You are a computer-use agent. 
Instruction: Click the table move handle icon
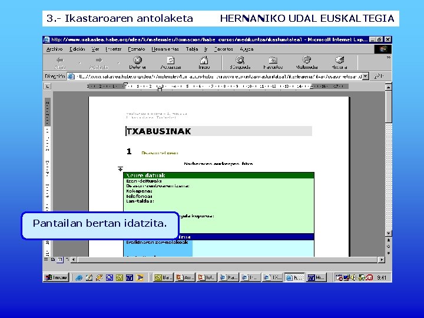point(120,169)
